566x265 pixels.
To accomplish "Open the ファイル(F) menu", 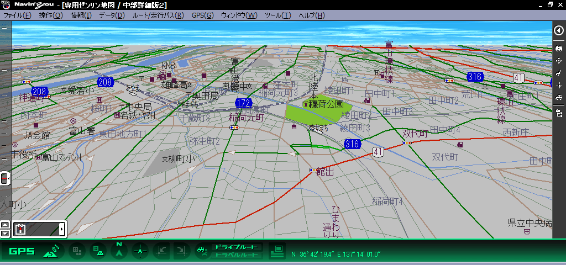I will coord(17,15).
